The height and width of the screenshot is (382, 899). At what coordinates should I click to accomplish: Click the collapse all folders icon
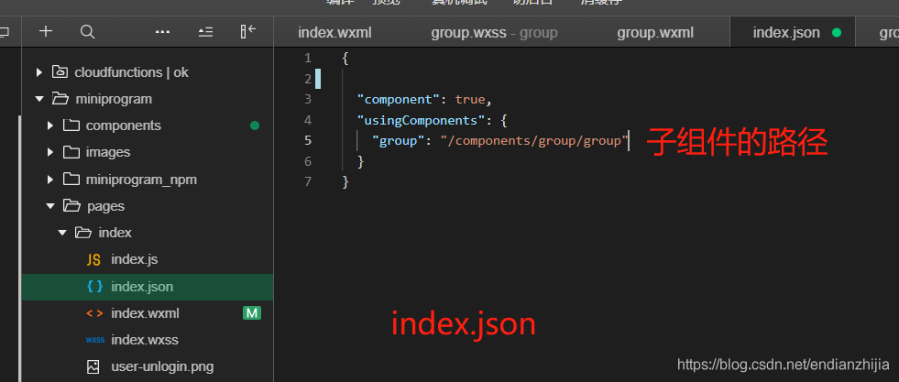(x=206, y=32)
